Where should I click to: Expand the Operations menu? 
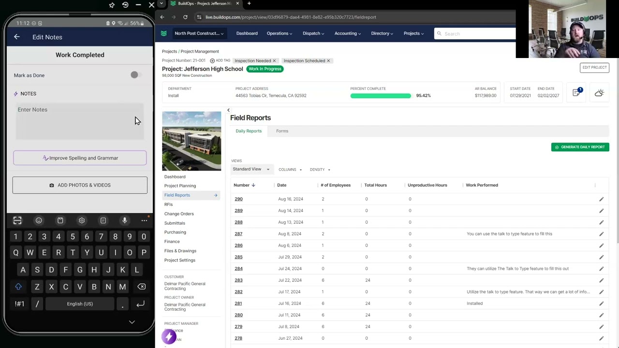280,33
